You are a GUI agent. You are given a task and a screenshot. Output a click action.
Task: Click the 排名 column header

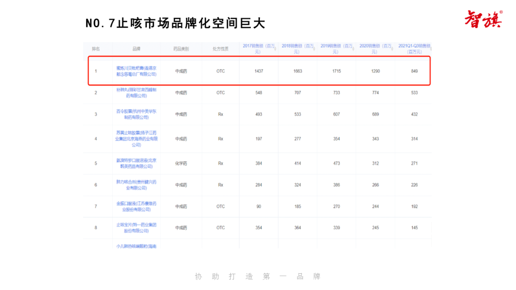pos(96,49)
